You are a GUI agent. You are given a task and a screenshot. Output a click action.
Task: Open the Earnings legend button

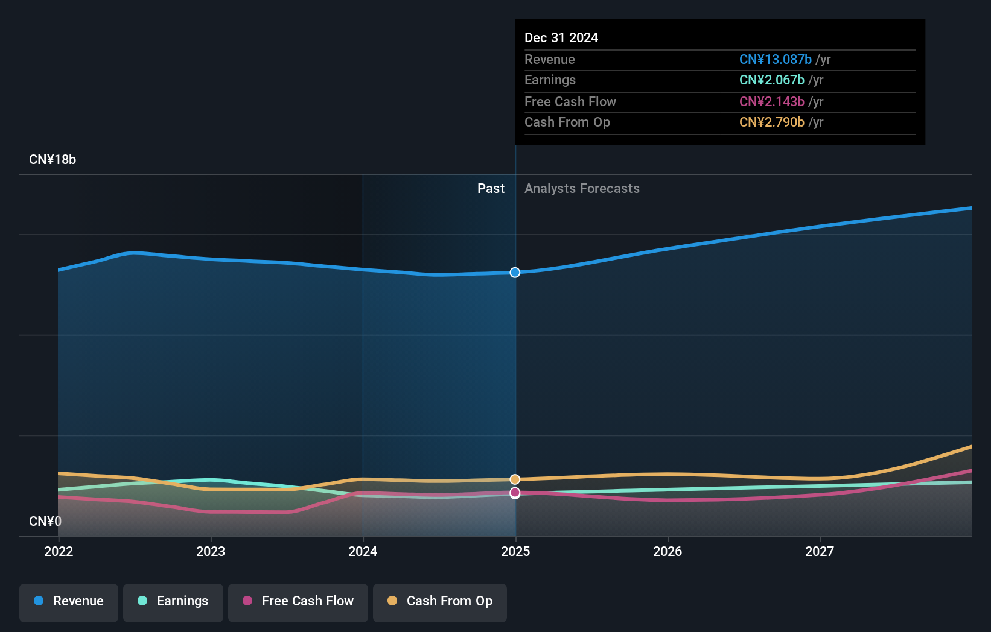point(173,601)
